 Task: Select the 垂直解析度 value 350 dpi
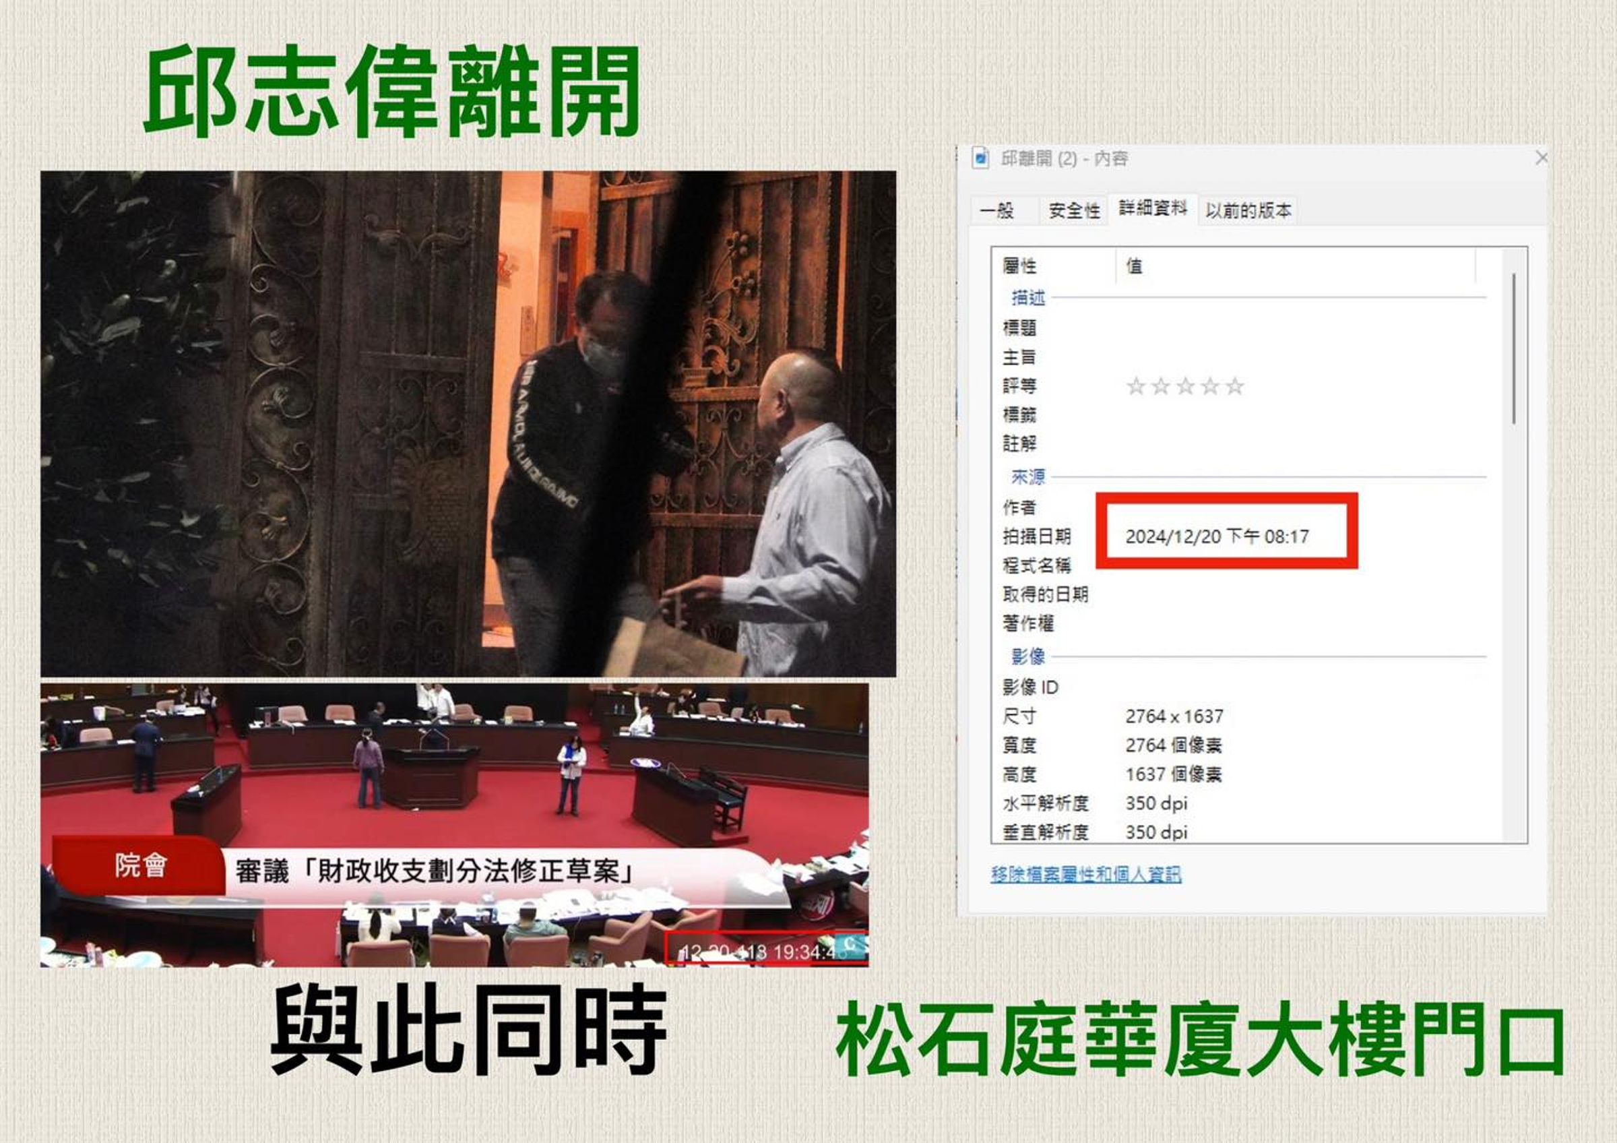point(1155,832)
